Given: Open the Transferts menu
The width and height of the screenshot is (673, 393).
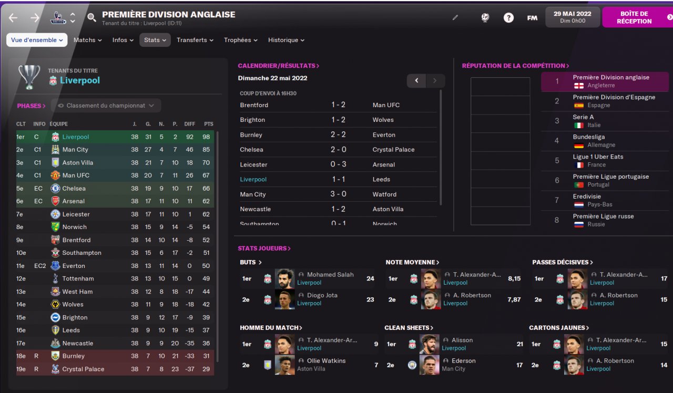Looking at the screenshot, I should coord(195,40).
